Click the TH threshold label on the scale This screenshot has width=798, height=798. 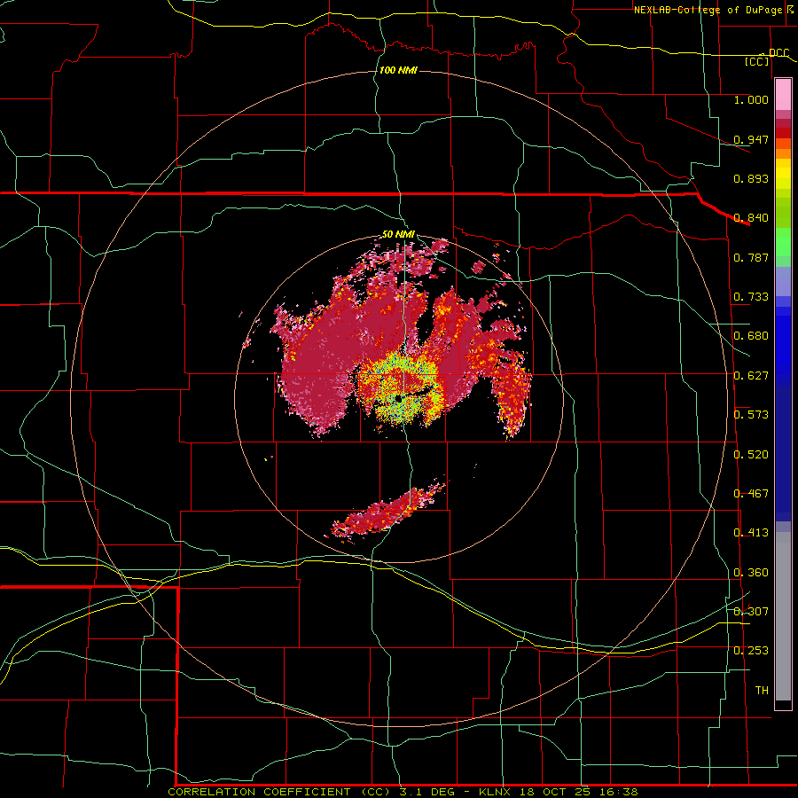pyautogui.click(x=762, y=691)
